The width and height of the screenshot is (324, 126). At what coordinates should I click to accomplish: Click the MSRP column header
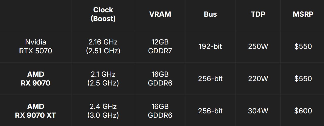[303, 14]
